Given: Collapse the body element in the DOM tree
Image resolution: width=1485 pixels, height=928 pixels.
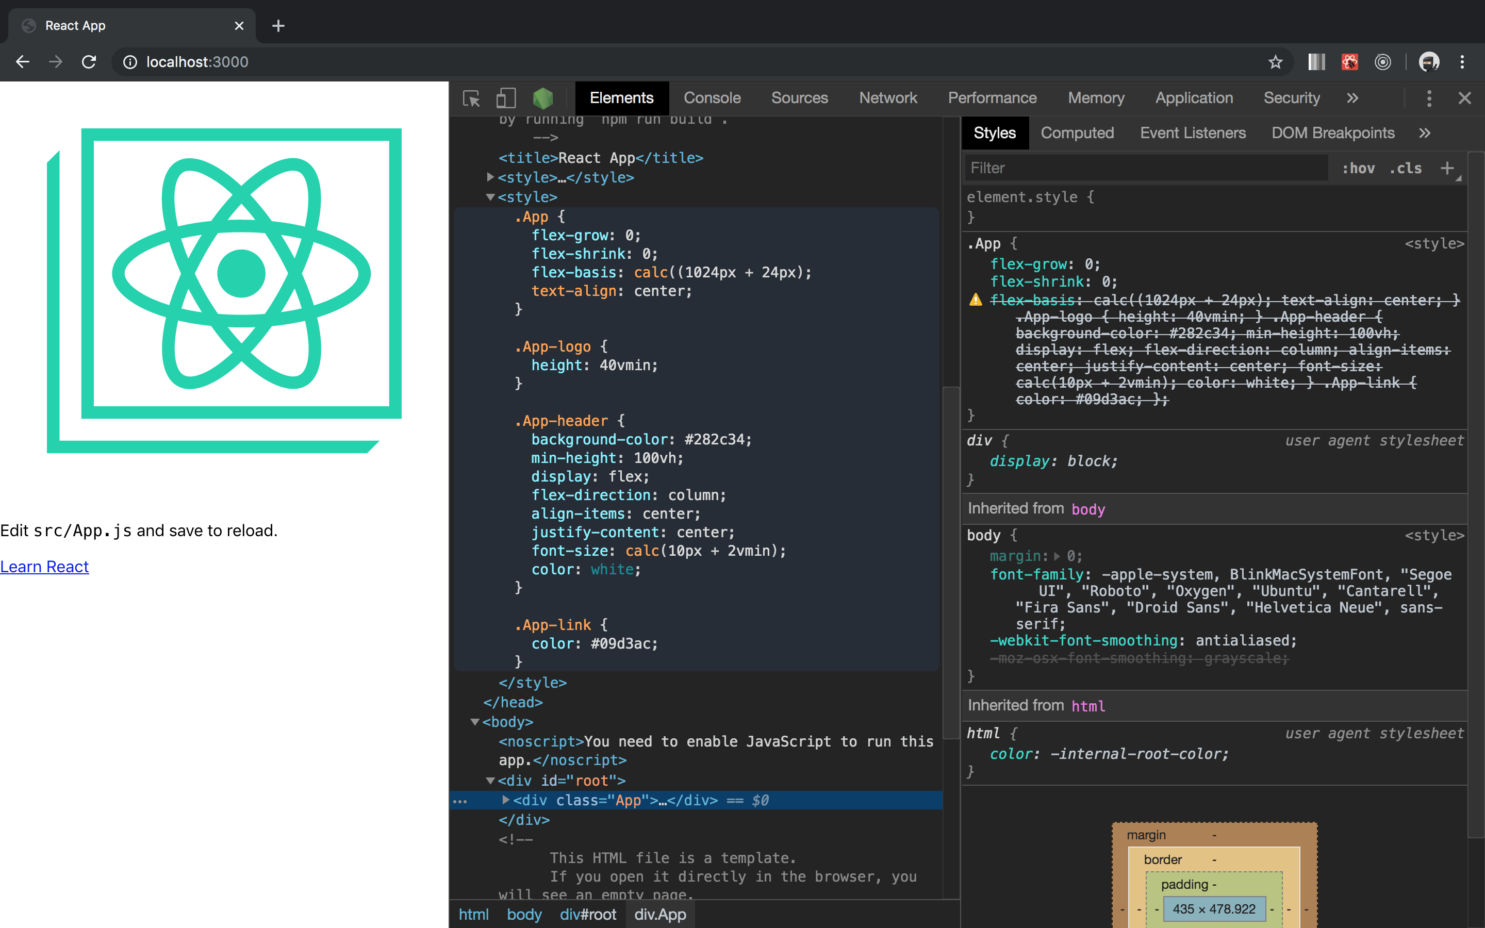Looking at the screenshot, I should coord(475,722).
